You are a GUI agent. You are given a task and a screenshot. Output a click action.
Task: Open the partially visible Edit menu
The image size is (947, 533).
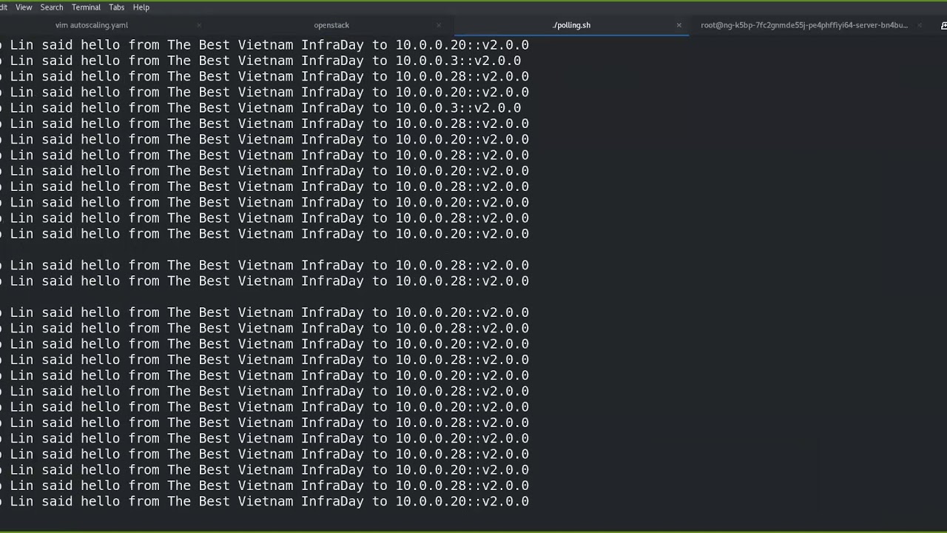(4, 7)
